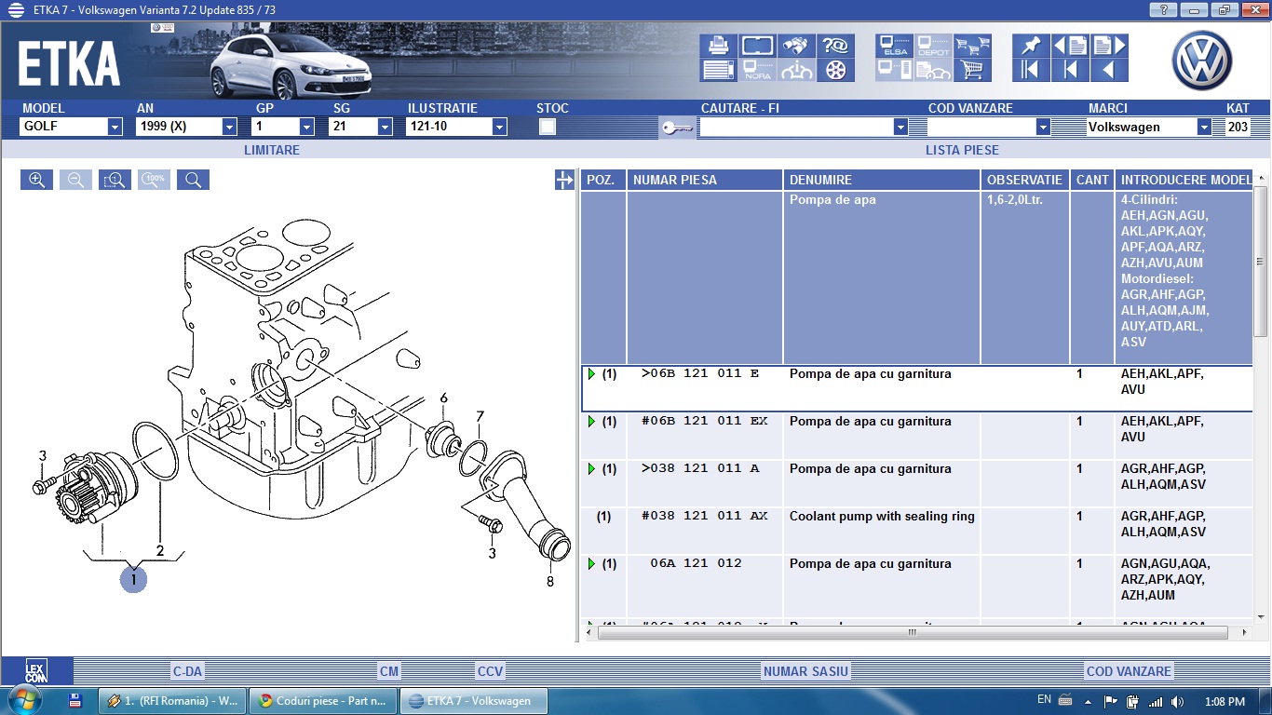The image size is (1272, 715).
Task: Click the multiple shopping carts icon
Action: (972, 46)
